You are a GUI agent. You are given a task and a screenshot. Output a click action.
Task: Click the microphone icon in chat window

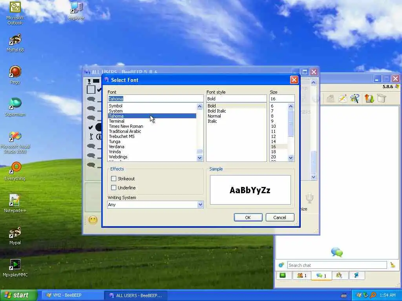(x=309, y=198)
